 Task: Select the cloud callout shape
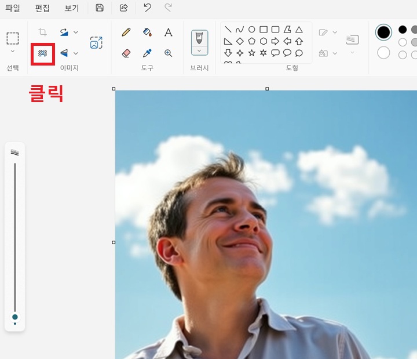coord(299,53)
